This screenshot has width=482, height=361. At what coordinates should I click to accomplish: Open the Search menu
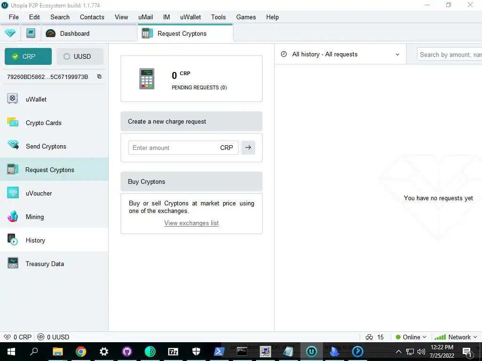[60, 17]
